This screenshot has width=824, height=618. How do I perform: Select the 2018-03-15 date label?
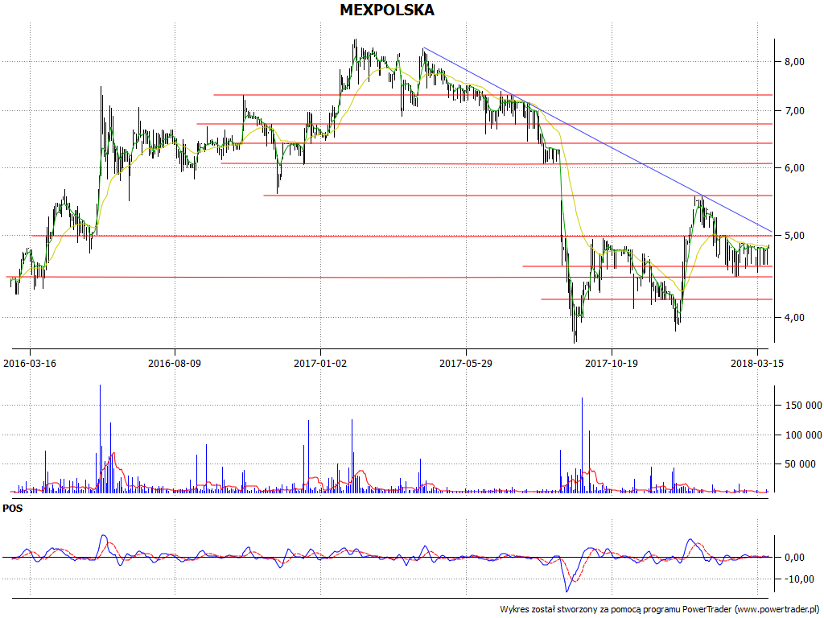point(756,363)
